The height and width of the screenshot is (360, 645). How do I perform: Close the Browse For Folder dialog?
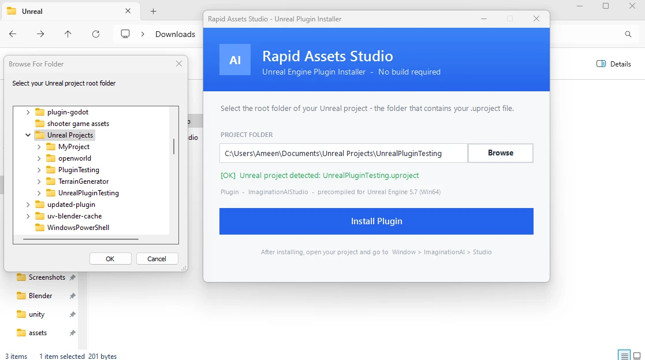tap(179, 64)
